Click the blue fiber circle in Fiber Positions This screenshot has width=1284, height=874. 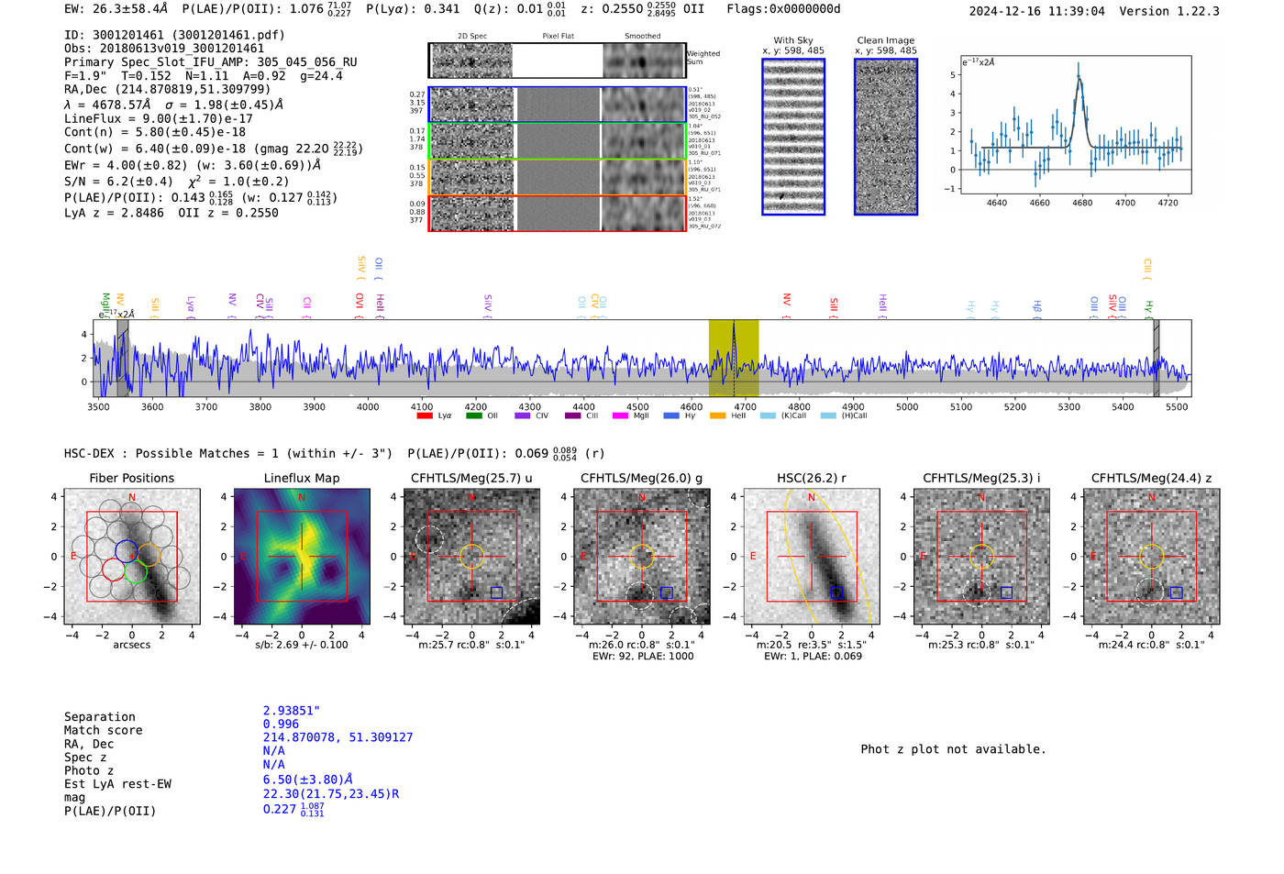[x=127, y=551]
